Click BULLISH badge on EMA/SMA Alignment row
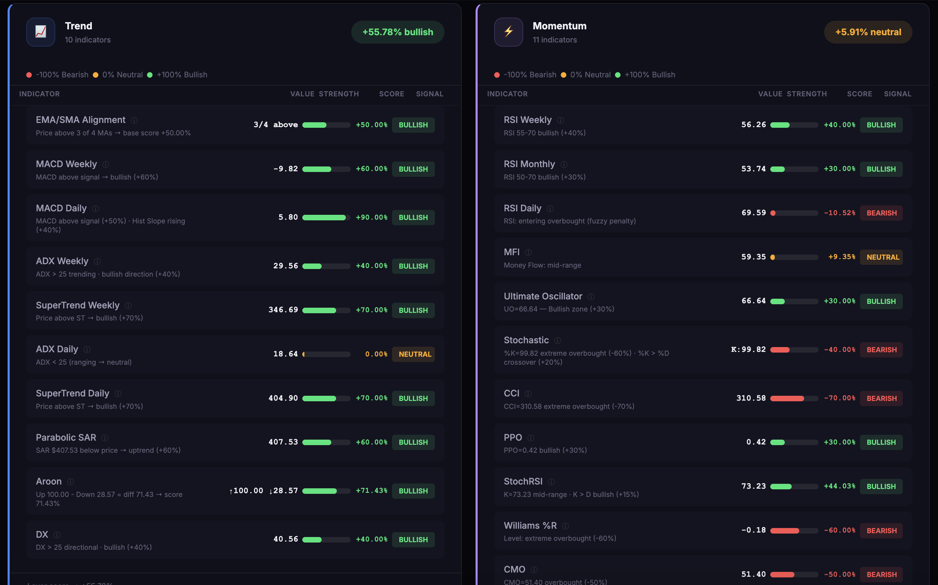Screen dimensions: 938x585 [413, 125]
